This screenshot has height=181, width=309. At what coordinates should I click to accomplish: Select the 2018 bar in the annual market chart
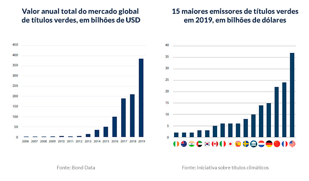[132, 116]
